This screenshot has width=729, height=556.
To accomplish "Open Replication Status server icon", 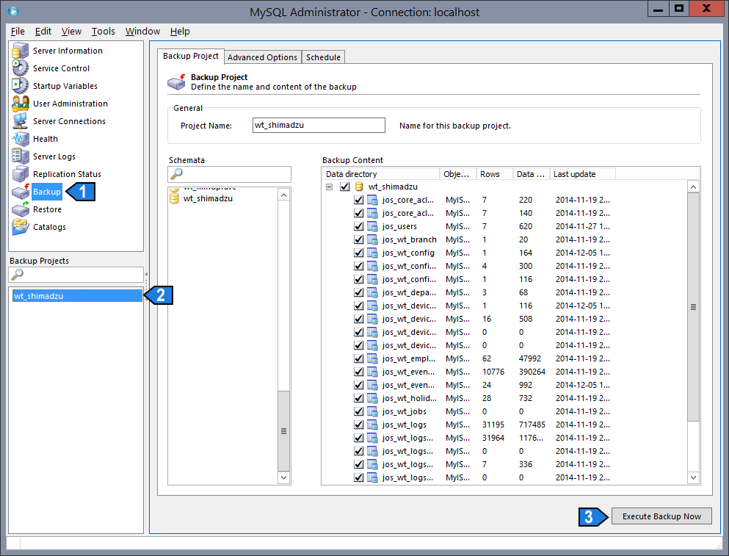I will (x=20, y=175).
